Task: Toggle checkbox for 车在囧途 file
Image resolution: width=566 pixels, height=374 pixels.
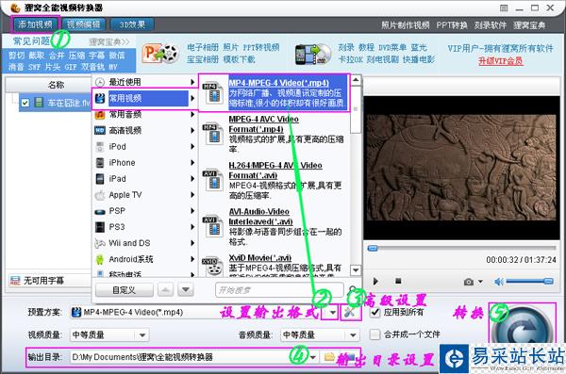Action: (x=25, y=103)
